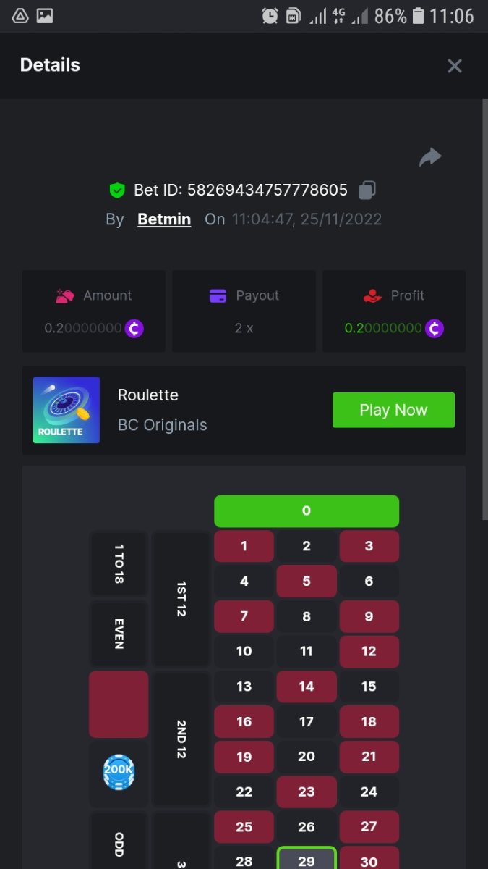Close the Details panel
Image resolution: width=488 pixels, height=869 pixels.
pyautogui.click(x=454, y=66)
